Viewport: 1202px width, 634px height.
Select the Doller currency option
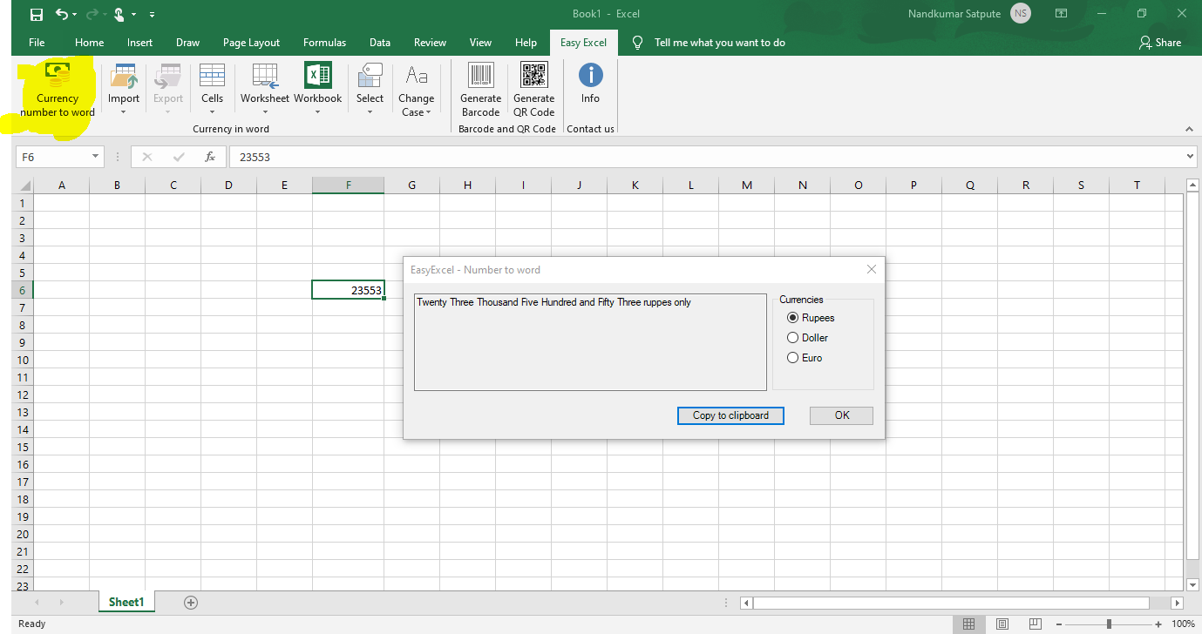[792, 337]
